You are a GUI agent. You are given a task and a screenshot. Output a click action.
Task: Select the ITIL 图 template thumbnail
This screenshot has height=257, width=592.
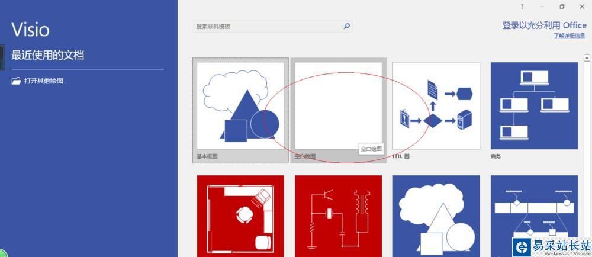click(x=436, y=105)
